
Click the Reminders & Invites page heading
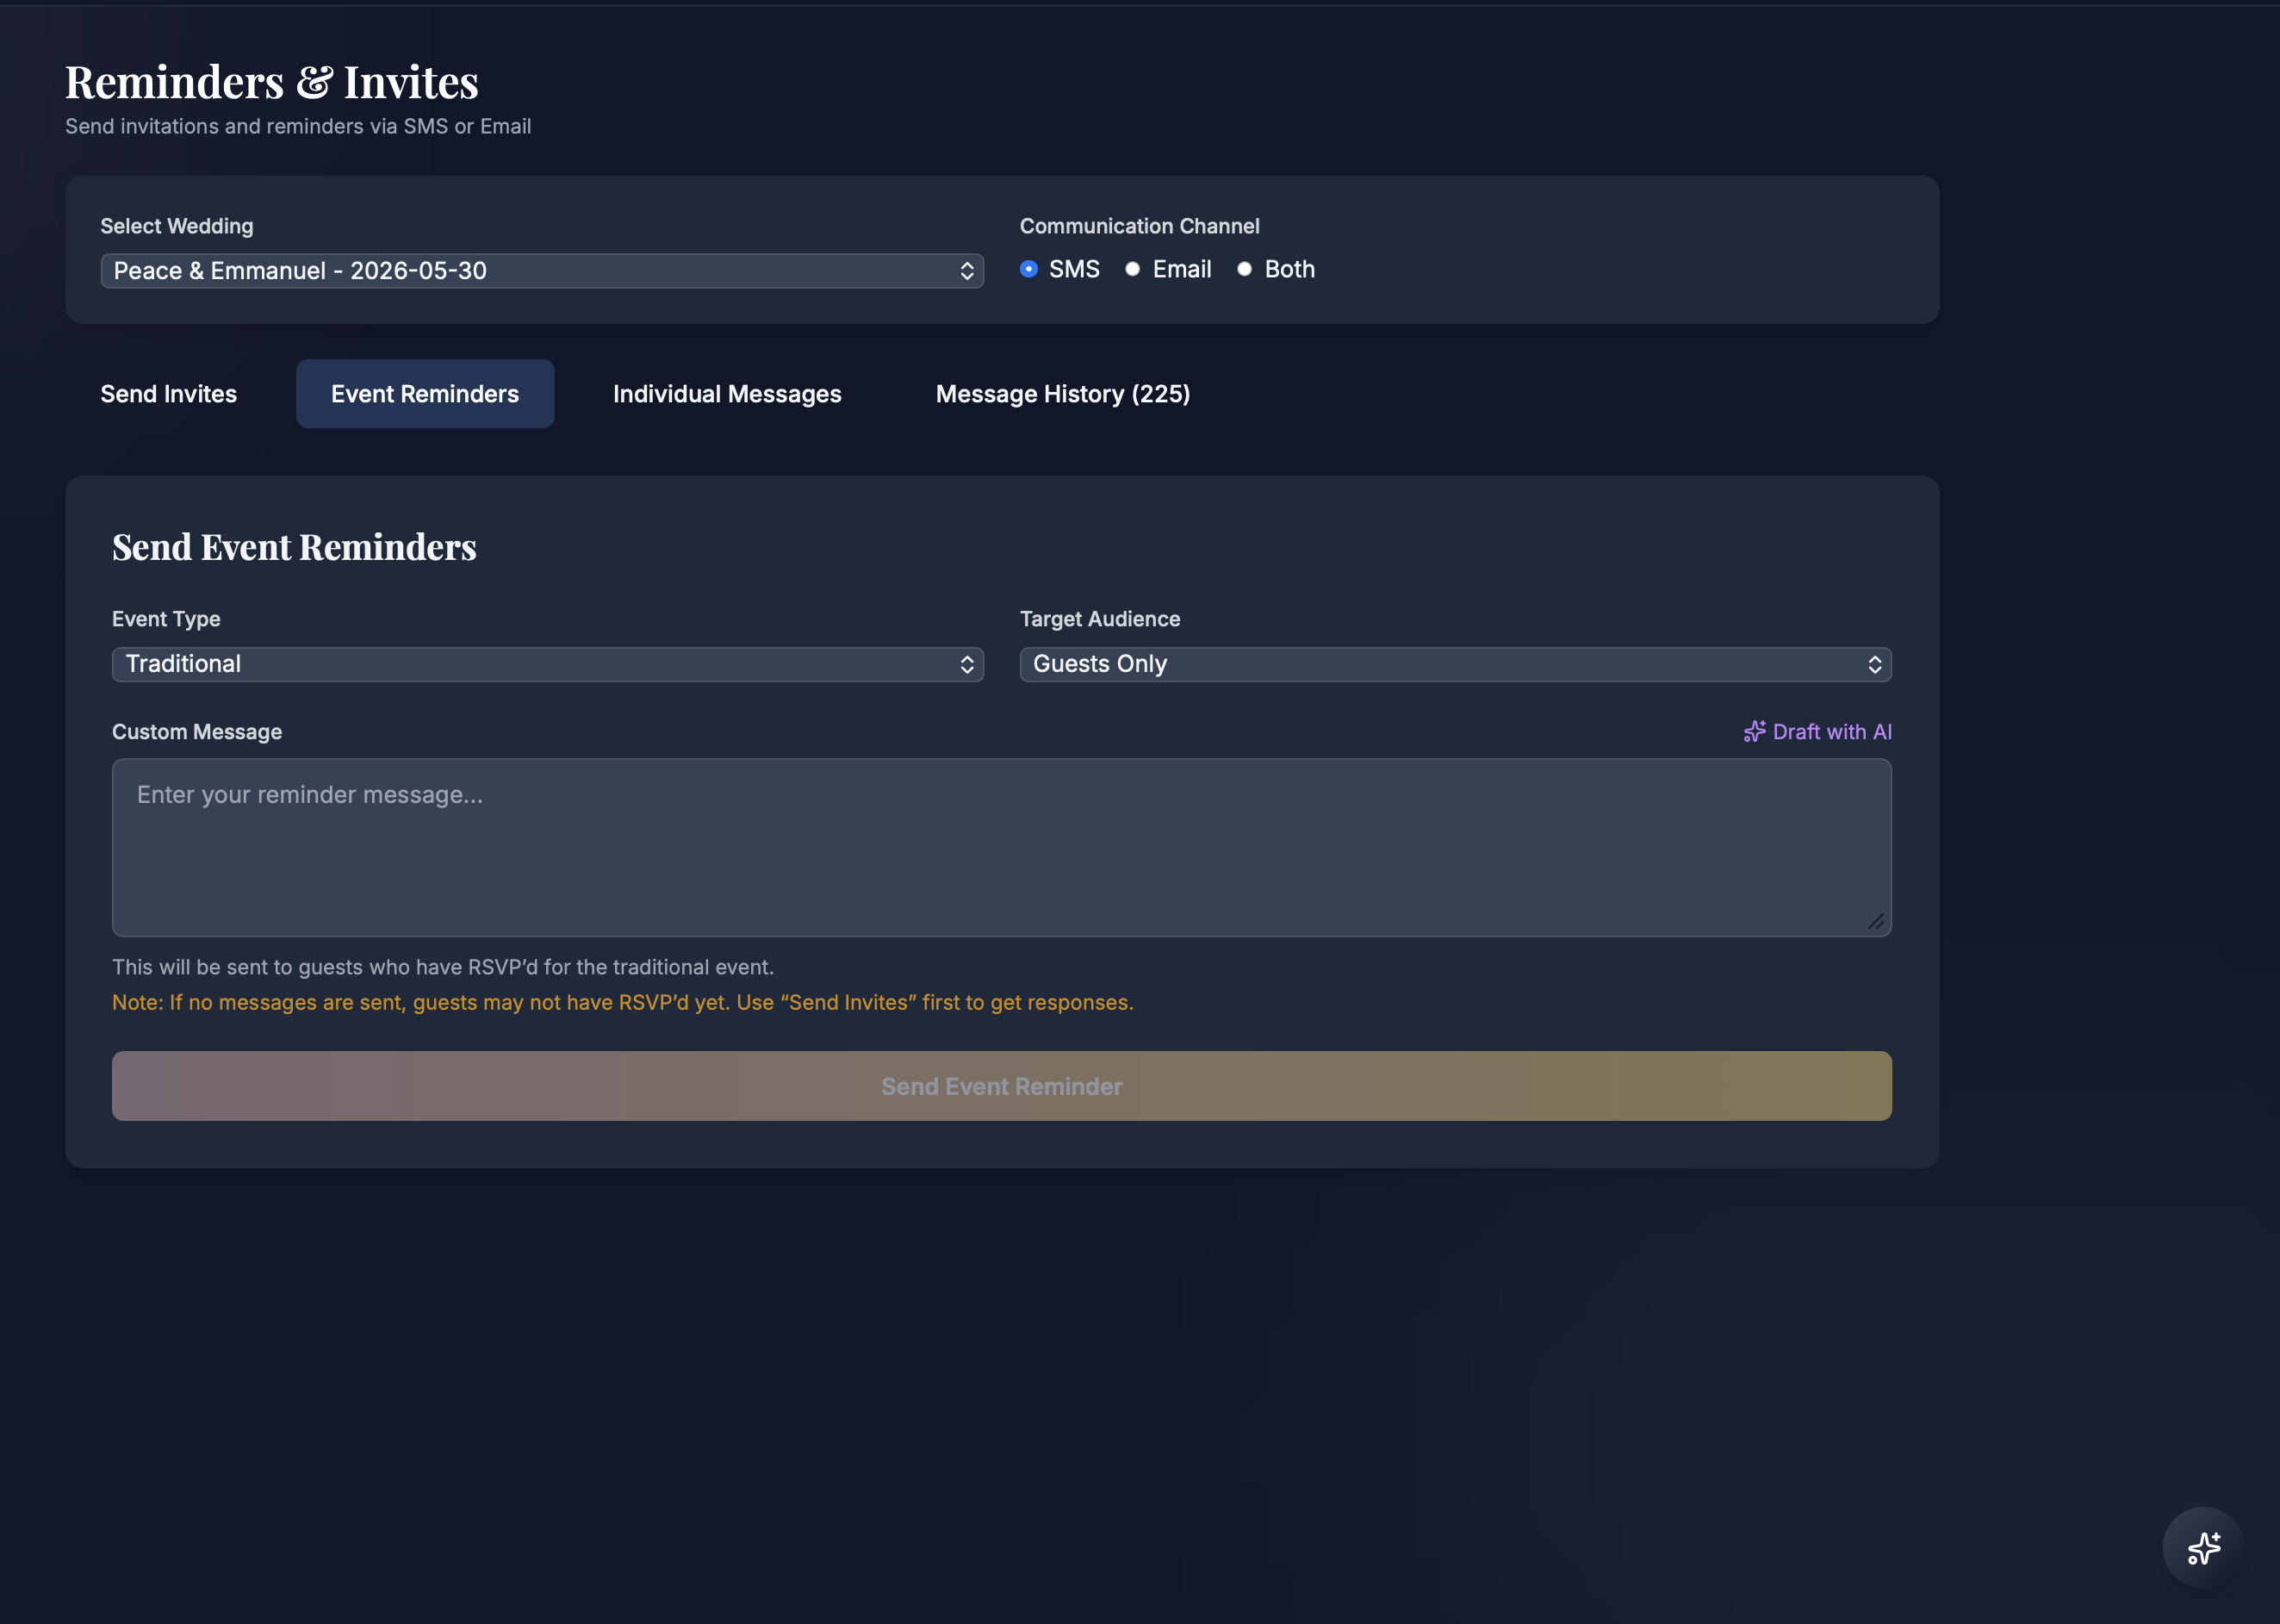(272, 82)
